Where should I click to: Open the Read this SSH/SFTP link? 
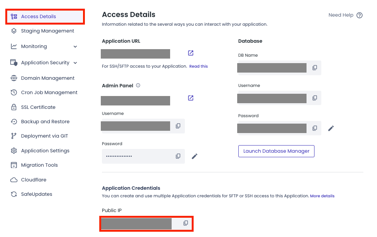pyautogui.click(x=199, y=66)
